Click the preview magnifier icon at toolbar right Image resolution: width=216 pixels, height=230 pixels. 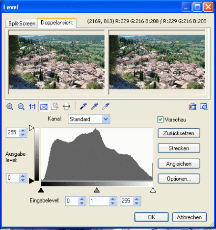[204, 106]
